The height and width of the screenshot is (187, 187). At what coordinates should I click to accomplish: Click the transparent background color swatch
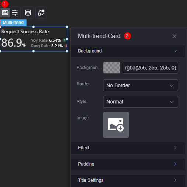click(112, 68)
